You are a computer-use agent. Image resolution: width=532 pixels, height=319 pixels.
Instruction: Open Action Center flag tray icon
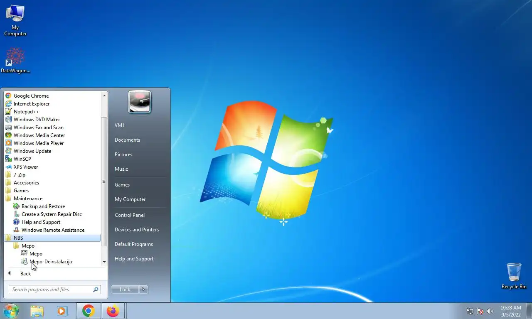point(480,311)
